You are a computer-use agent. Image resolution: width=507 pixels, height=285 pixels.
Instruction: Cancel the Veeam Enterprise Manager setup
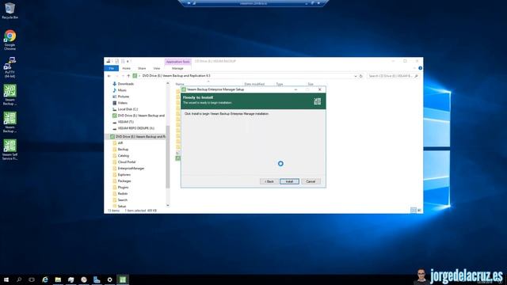pos(311,181)
